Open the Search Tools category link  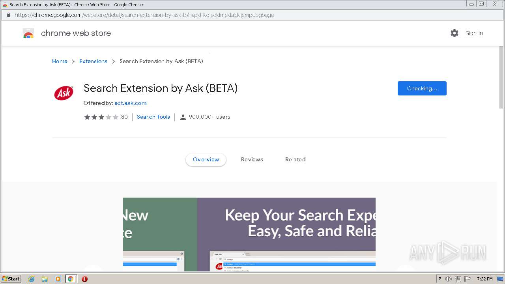[153, 117]
